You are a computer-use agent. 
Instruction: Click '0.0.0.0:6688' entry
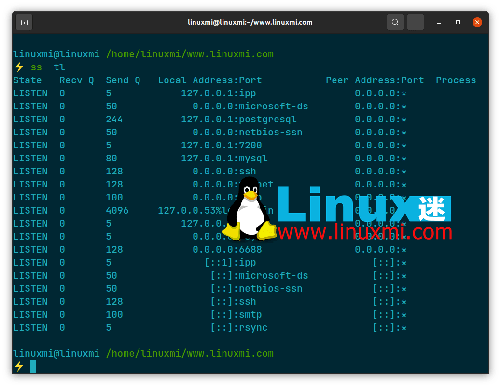(x=227, y=250)
